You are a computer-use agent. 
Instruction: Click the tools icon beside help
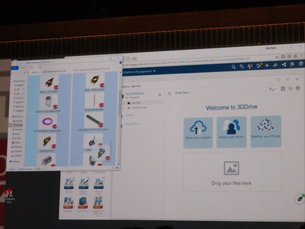(x=292, y=64)
